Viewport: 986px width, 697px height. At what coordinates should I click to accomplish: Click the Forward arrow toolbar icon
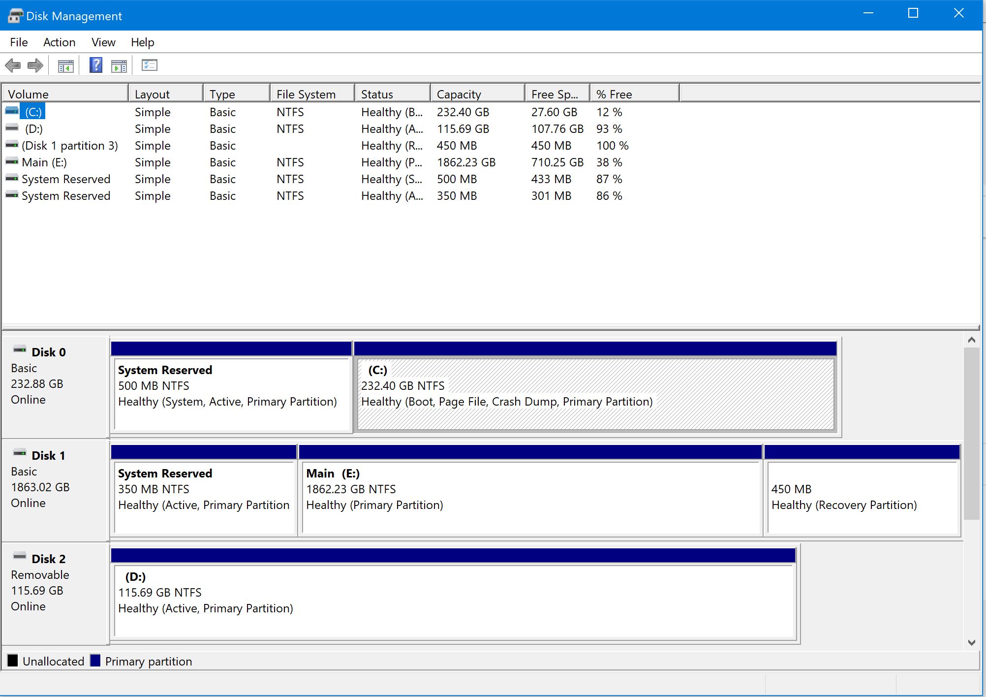[35, 65]
